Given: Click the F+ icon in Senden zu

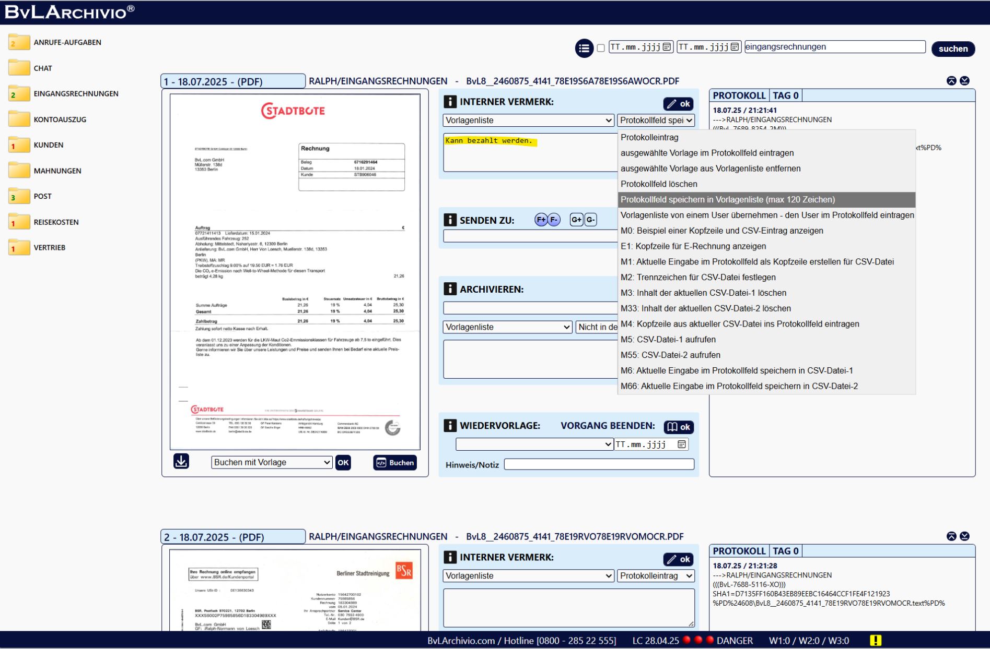Looking at the screenshot, I should click(541, 220).
